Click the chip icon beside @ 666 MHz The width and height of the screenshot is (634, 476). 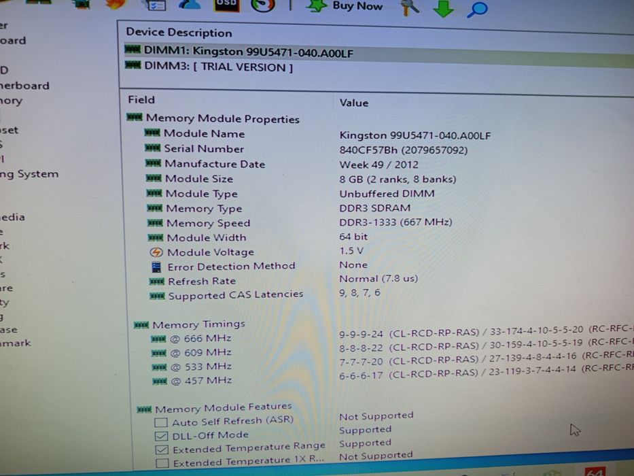pyautogui.click(x=158, y=339)
